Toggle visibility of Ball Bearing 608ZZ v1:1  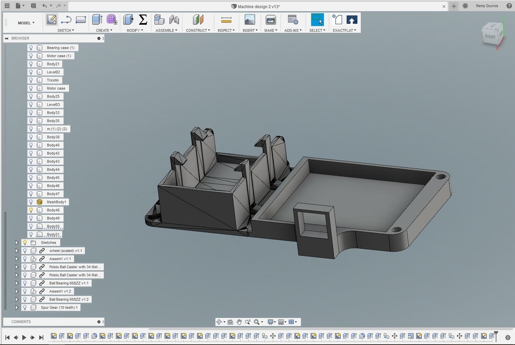25,283
